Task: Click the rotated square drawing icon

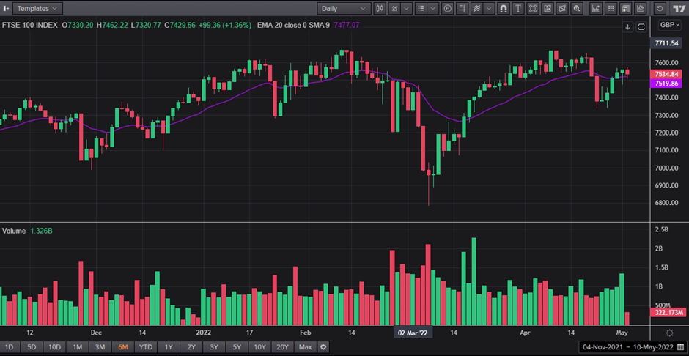Action: (561, 8)
